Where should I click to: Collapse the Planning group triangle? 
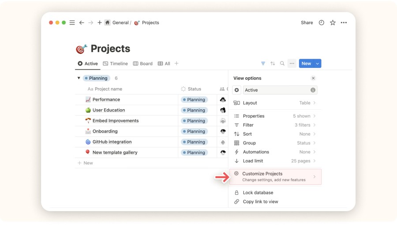point(79,78)
